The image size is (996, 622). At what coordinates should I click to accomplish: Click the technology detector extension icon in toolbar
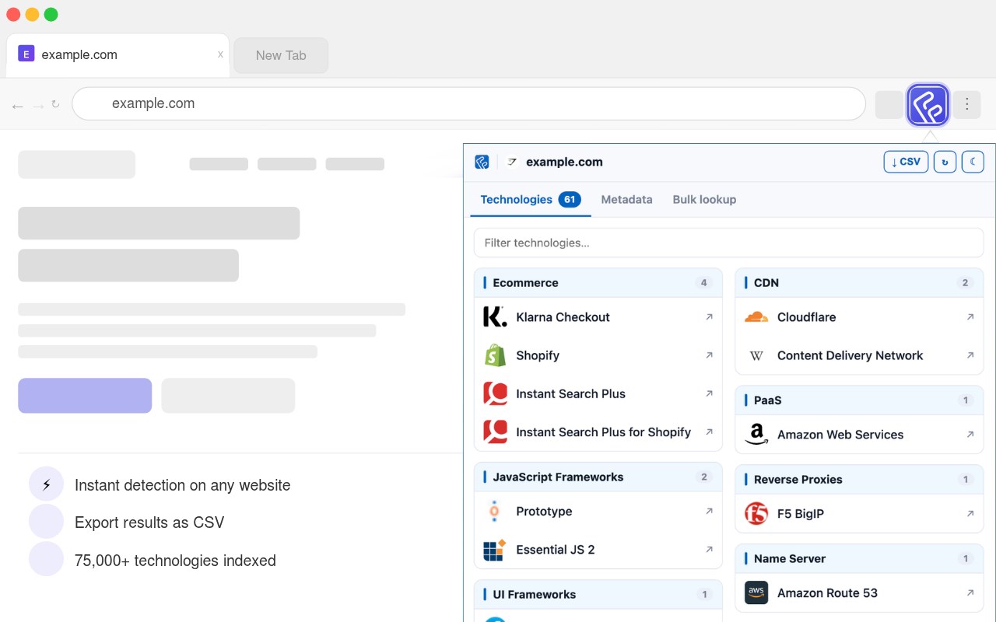tap(928, 104)
